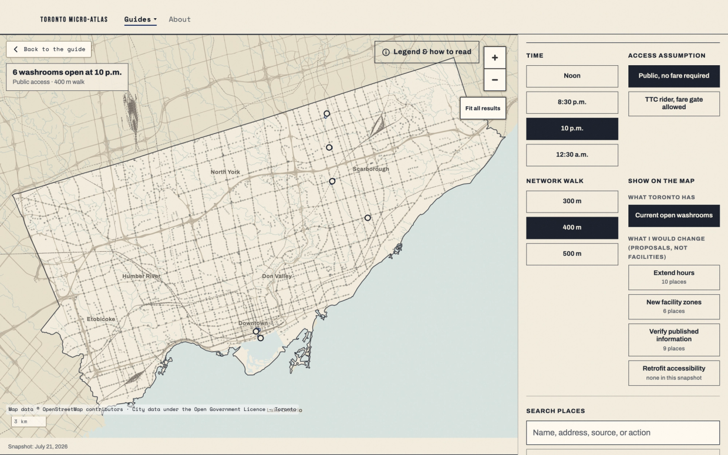
Task: Click the Etobicoke map label
Action: click(x=101, y=319)
